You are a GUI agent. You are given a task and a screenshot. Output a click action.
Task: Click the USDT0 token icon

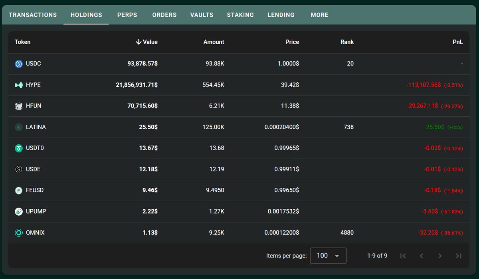click(x=19, y=148)
